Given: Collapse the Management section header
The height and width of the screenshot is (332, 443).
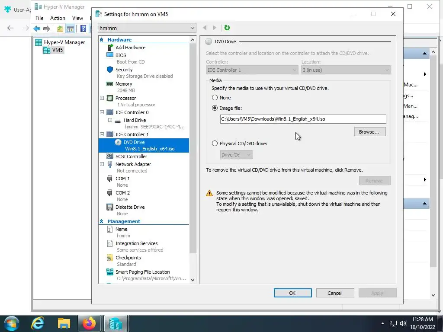Looking at the screenshot, I should pyautogui.click(x=101, y=221).
